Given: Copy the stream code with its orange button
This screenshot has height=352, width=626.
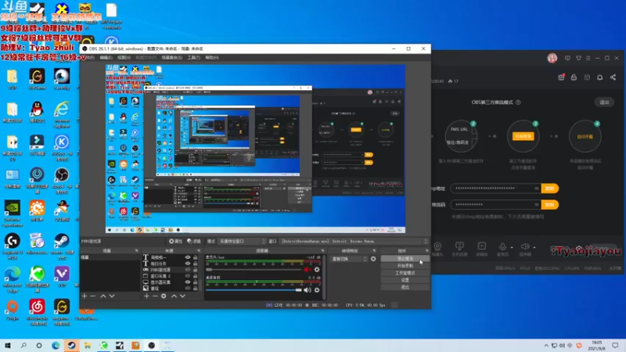Looking at the screenshot, I should (550, 205).
